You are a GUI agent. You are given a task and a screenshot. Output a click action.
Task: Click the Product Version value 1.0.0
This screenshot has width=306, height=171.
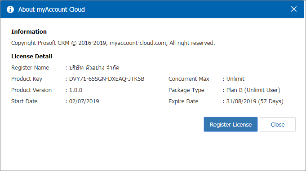76,90
